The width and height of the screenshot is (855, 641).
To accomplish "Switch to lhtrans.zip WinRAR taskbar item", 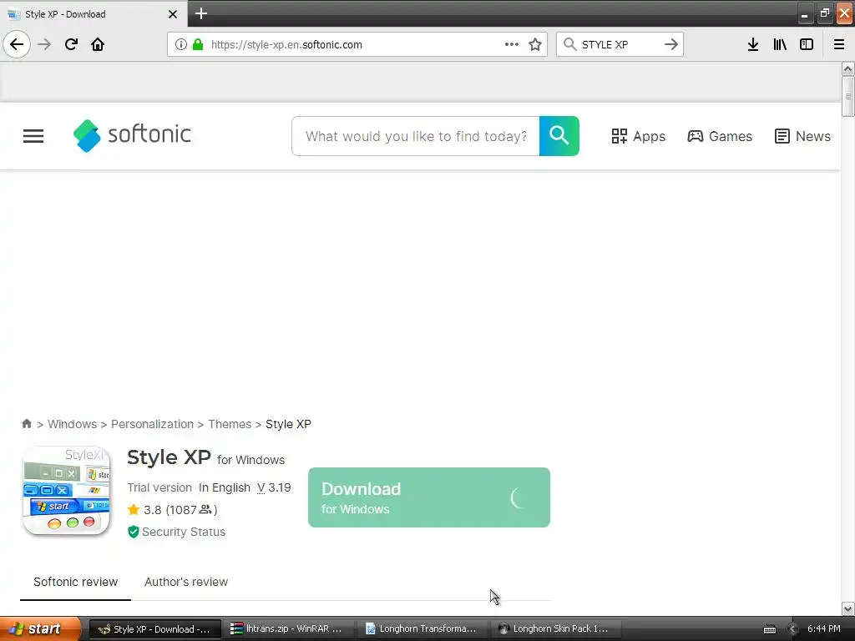I will tap(289, 628).
